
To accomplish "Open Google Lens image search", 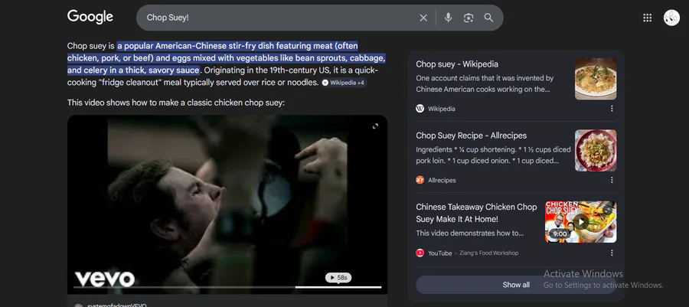I will coord(469,18).
